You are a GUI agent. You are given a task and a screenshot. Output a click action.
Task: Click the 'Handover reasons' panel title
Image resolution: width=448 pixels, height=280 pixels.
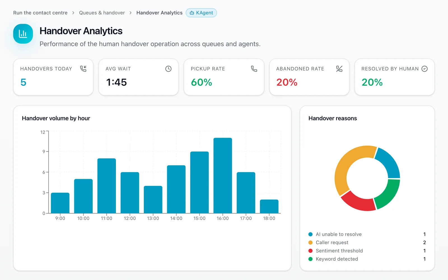click(x=333, y=118)
